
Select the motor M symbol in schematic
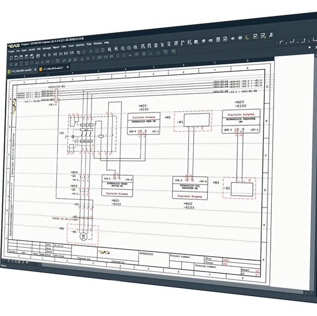pyautogui.click(x=83, y=236)
